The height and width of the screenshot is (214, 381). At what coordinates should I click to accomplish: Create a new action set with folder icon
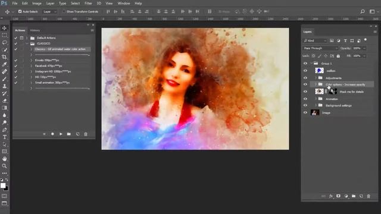pos(69,134)
